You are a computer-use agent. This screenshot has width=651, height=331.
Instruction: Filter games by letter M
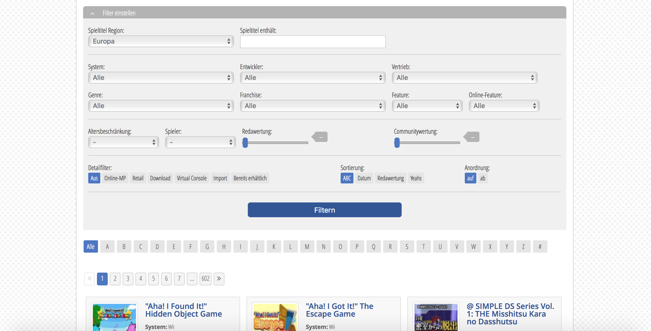307,246
